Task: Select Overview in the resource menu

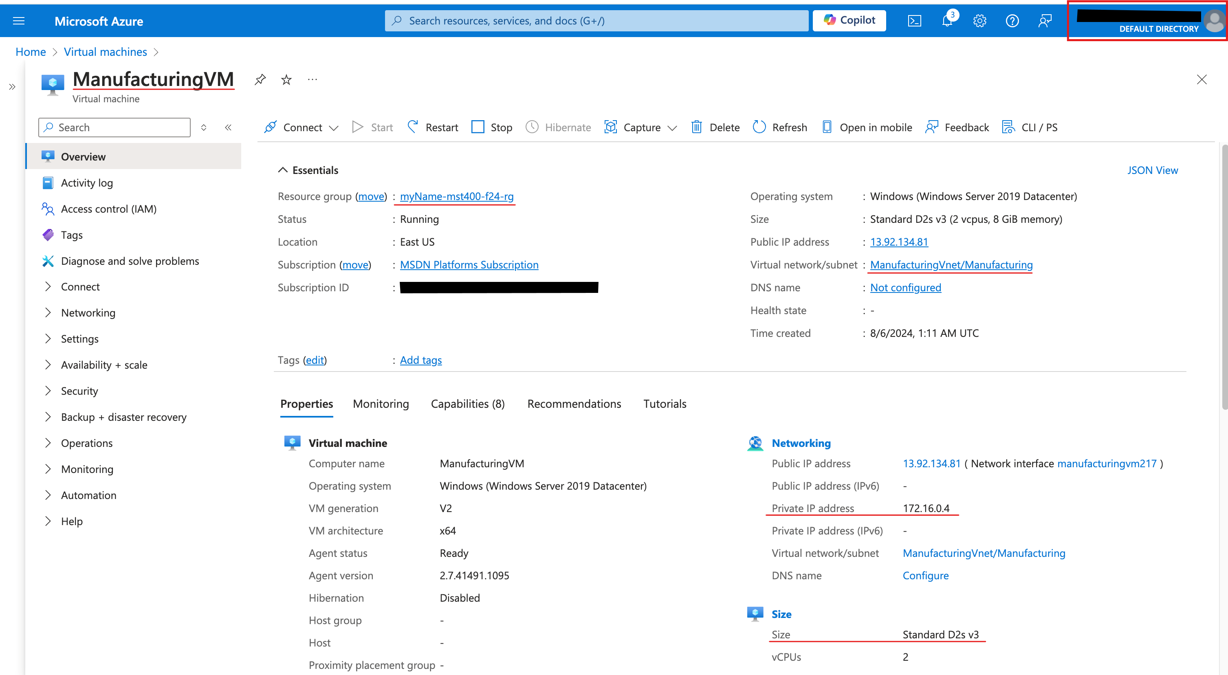Action: click(x=134, y=156)
